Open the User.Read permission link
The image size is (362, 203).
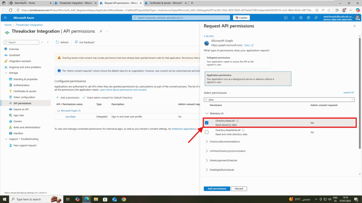70,117
